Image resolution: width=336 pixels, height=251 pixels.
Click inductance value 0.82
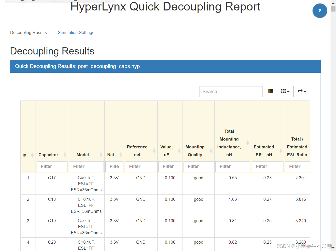[x=233, y=242]
